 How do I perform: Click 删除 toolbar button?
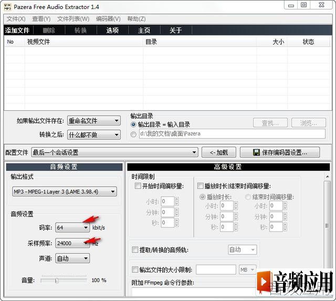click(x=49, y=30)
